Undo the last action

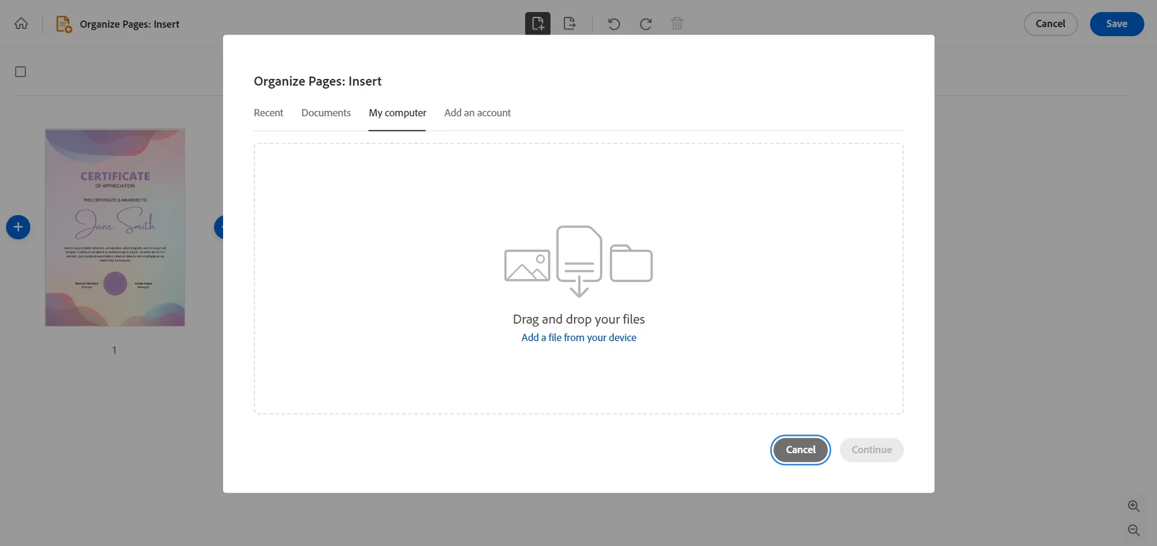(613, 24)
